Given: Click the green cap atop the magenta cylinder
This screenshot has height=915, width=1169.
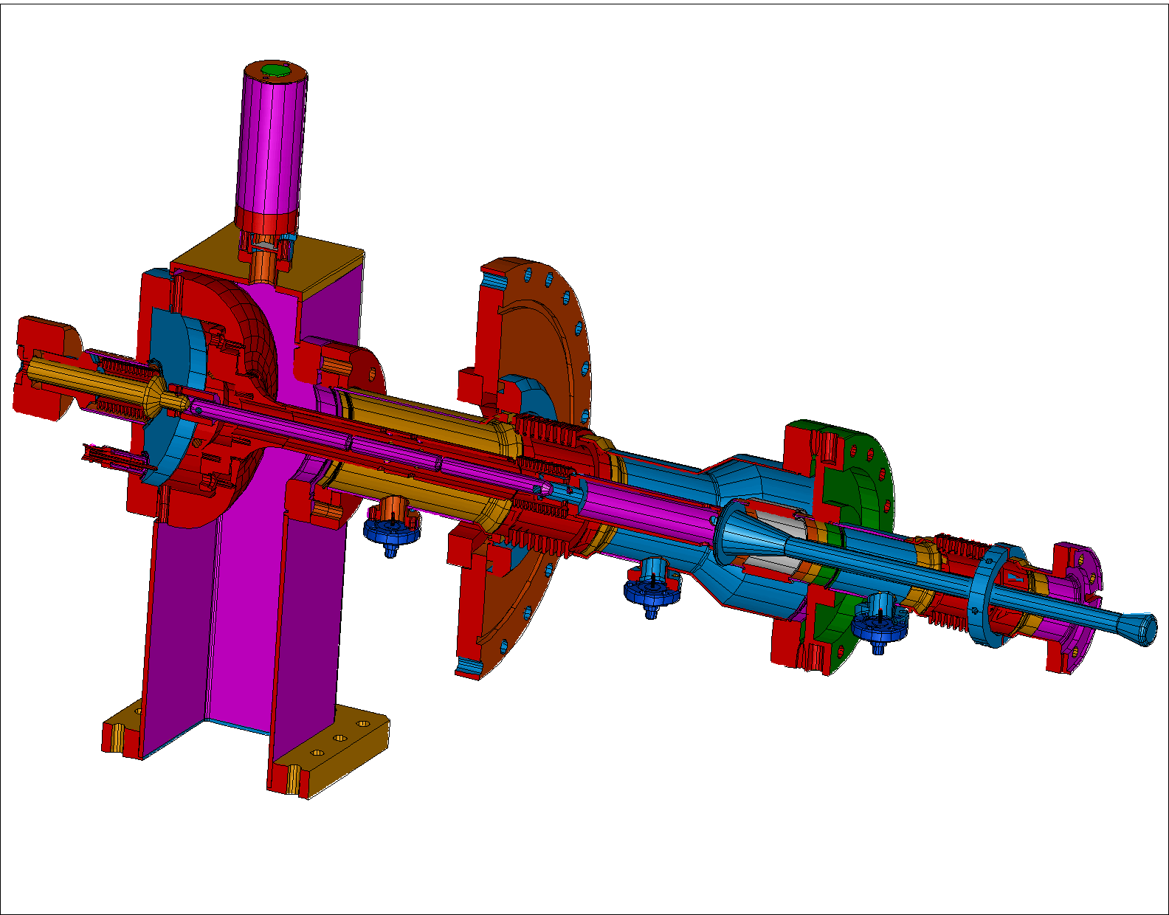Looking at the screenshot, I should coord(275,70).
